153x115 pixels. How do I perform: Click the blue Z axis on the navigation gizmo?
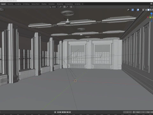(x=151, y=13)
